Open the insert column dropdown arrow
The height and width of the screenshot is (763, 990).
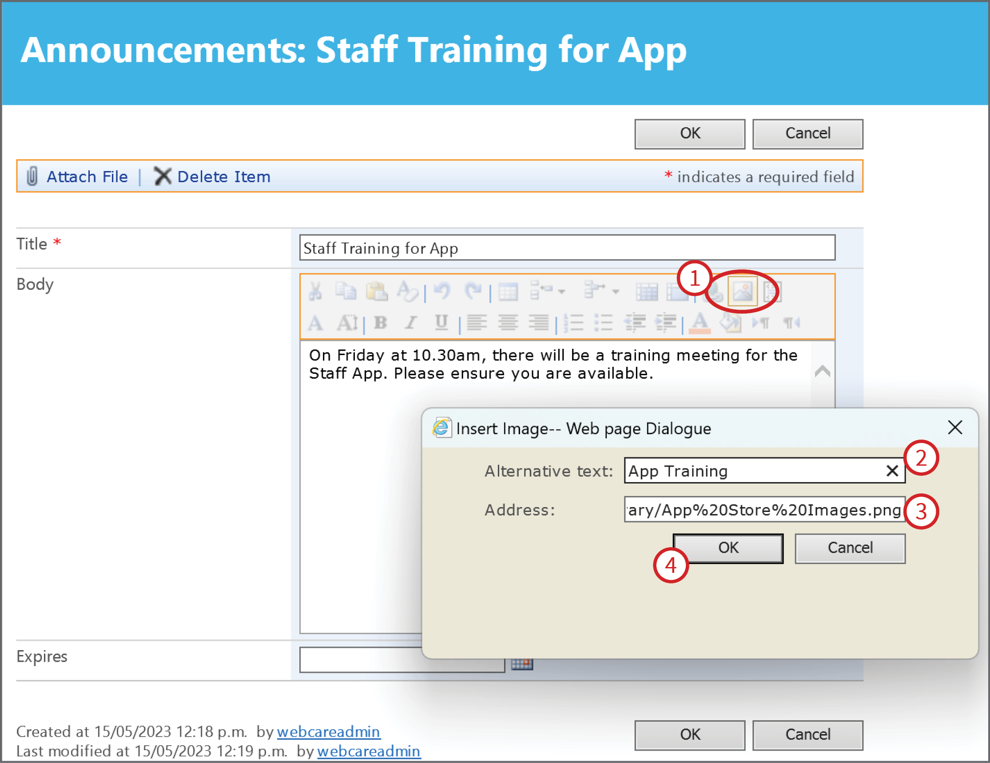616,292
